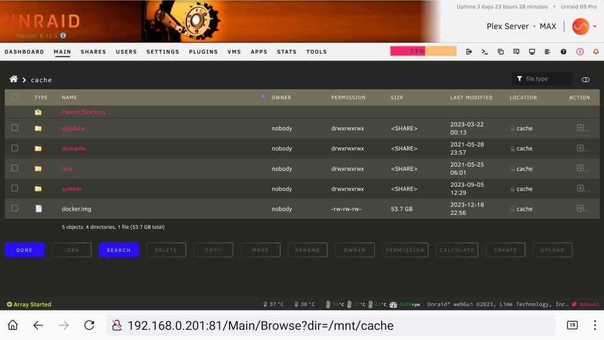
Task: Toggle the select-all checkbox in header
Action: pyautogui.click(x=14, y=97)
